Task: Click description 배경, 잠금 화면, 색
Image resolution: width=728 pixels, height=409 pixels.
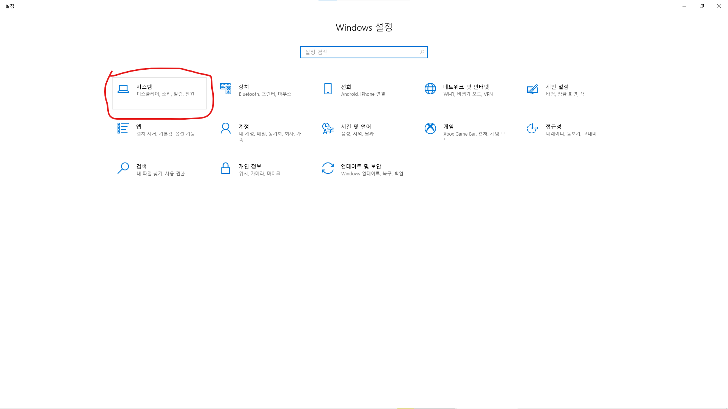Action: pos(565,94)
